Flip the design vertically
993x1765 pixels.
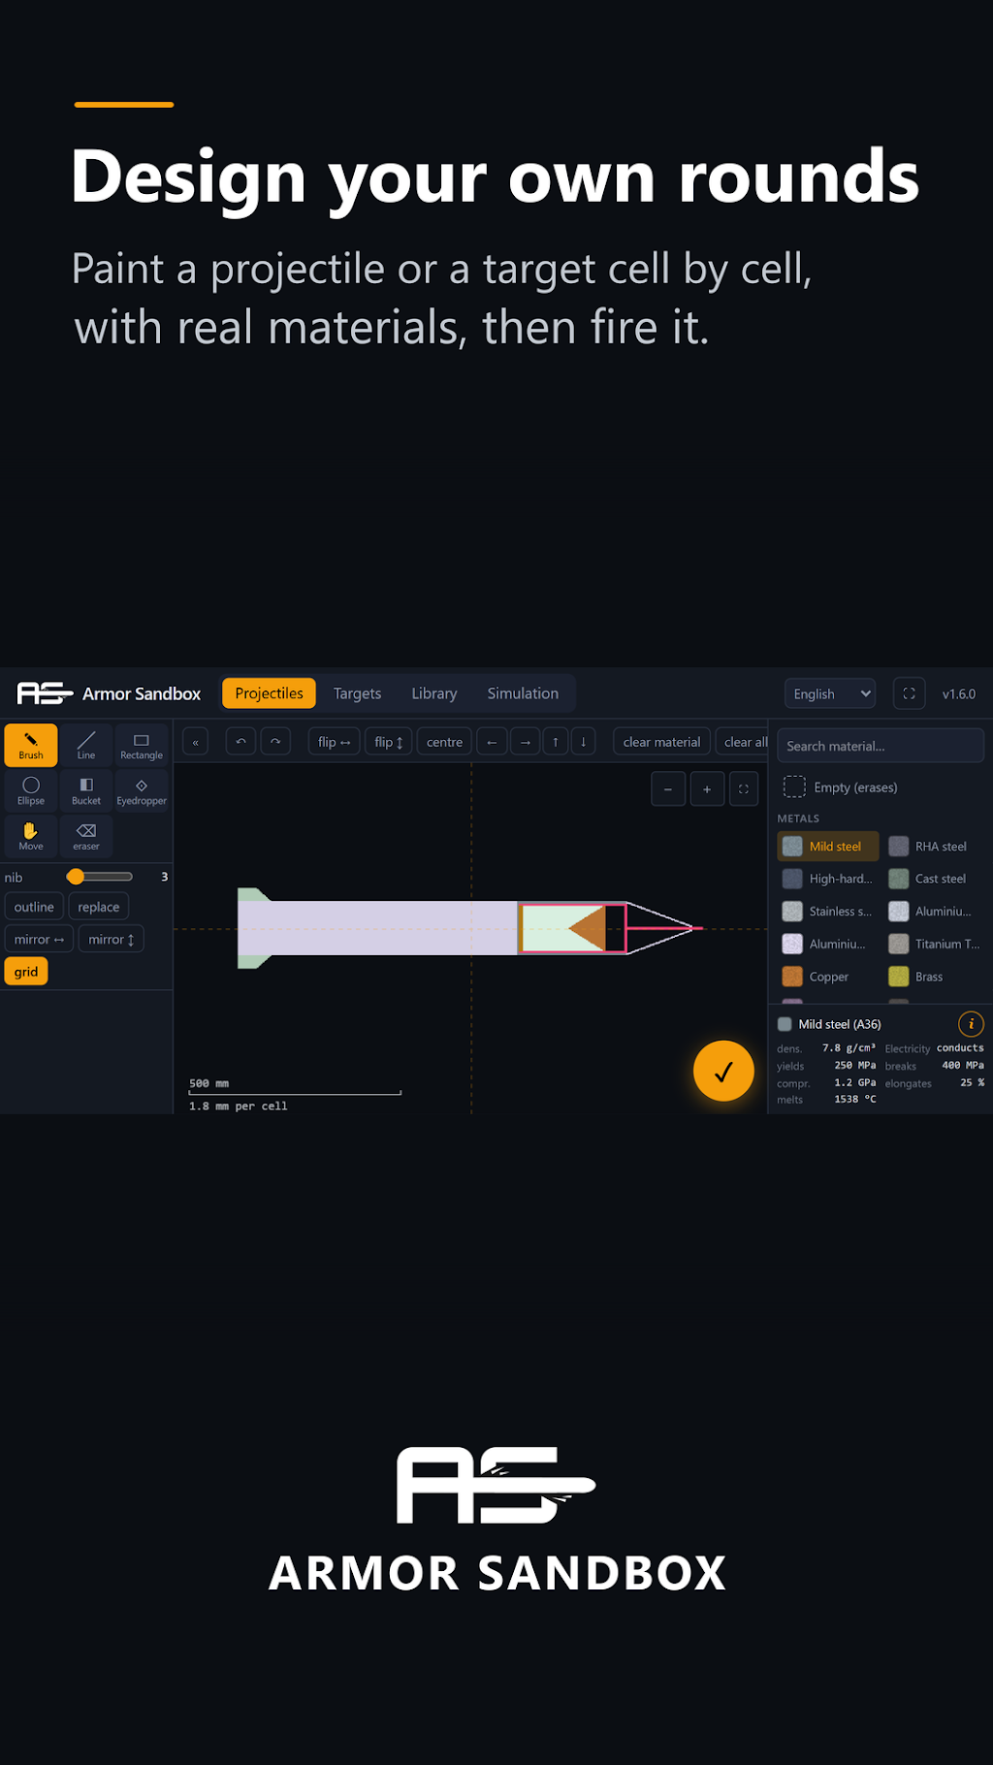pos(388,742)
